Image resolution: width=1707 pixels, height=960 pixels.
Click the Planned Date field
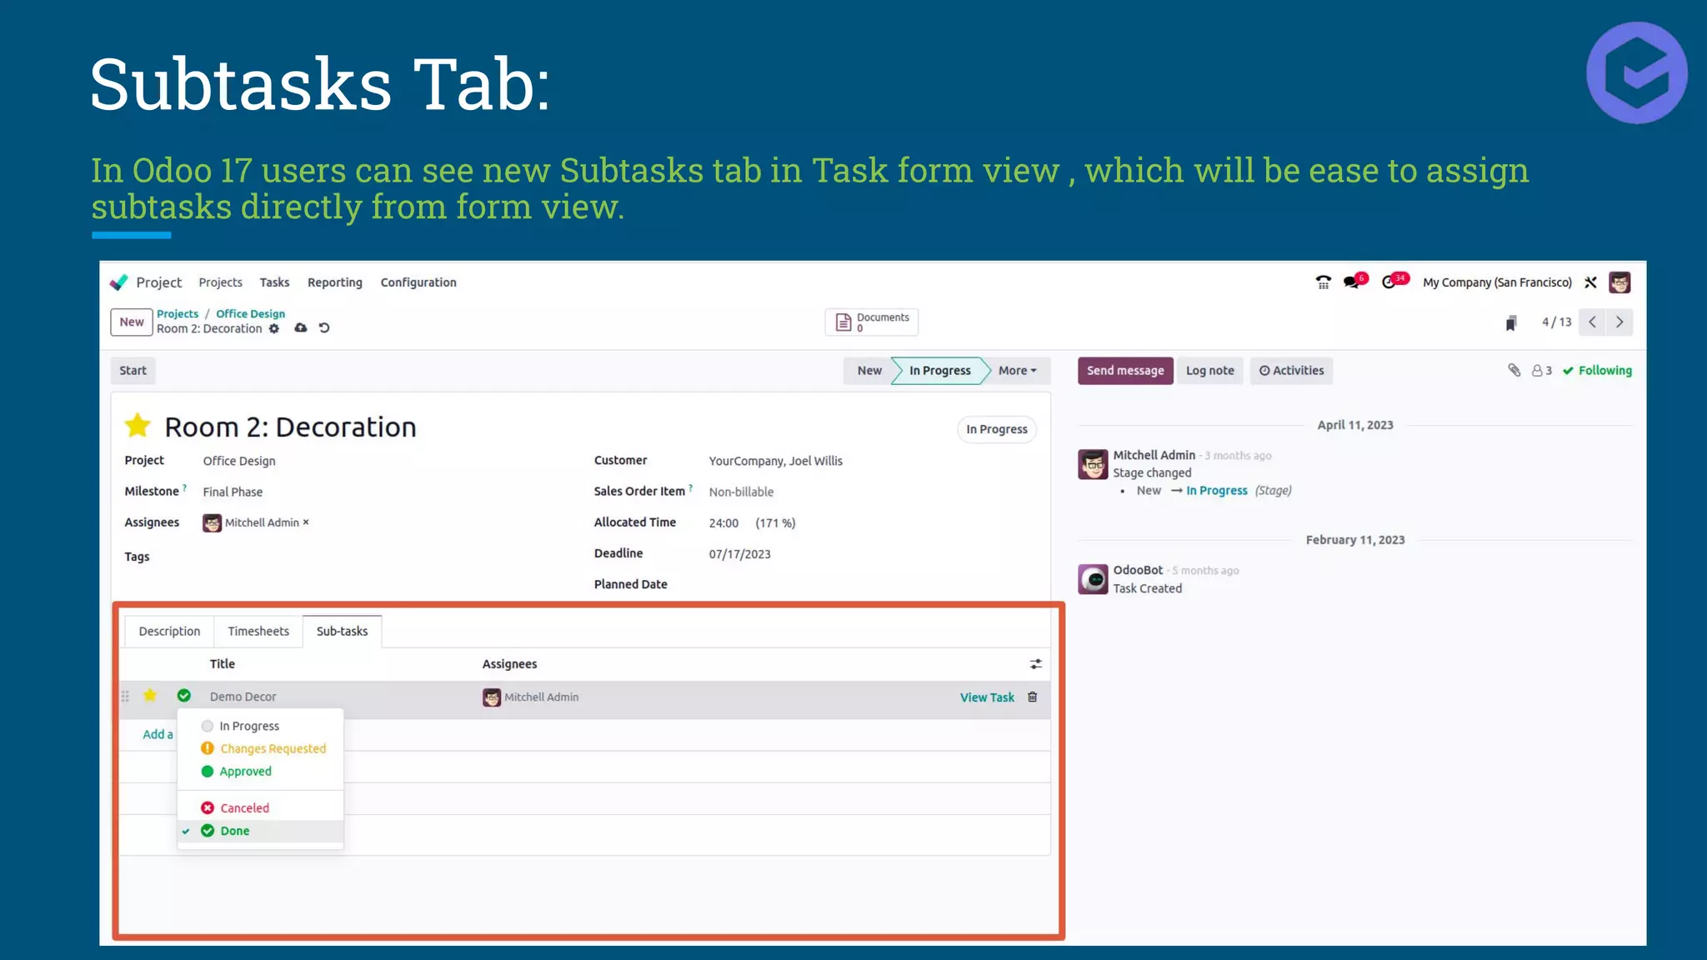pyautogui.click(x=871, y=584)
